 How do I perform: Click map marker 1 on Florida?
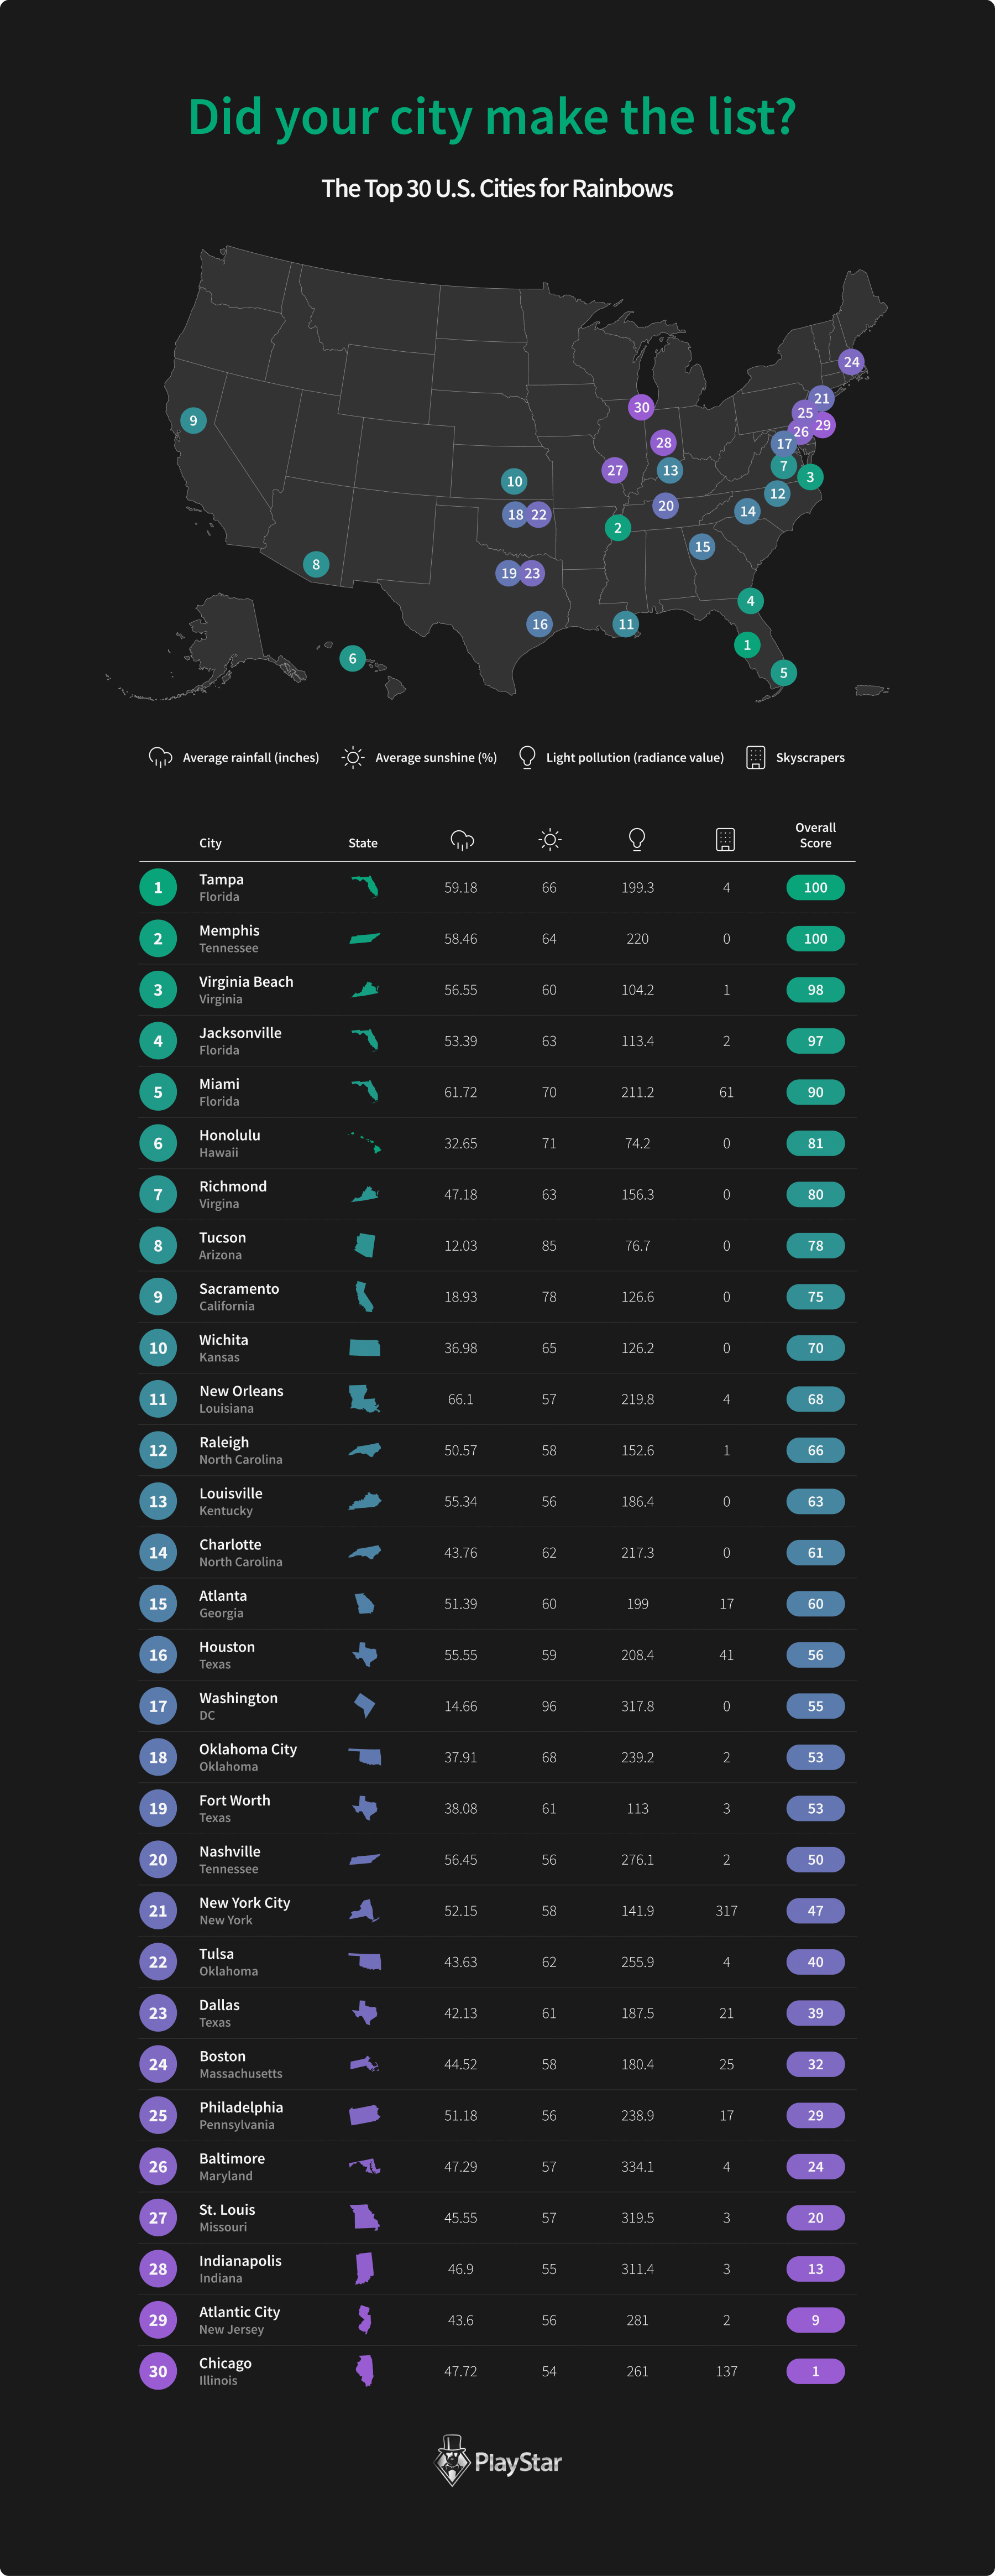pyautogui.click(x=746, y=645)
